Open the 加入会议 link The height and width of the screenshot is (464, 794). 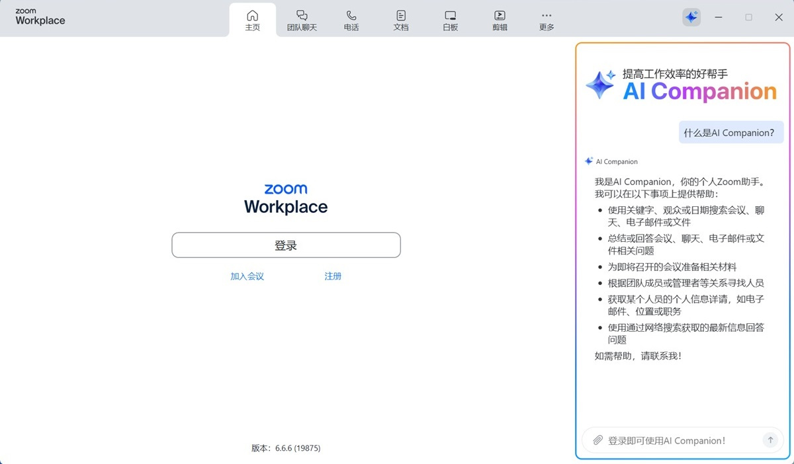tap(247, 276)
